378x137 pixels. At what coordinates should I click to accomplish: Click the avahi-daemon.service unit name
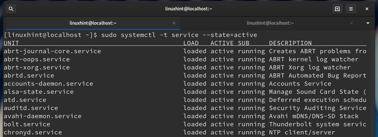pyautogui.click(x=43, y=116)
